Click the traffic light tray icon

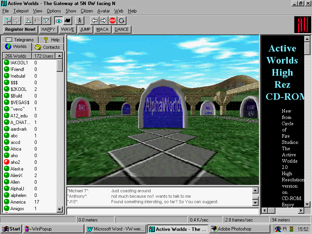[291, 229]
